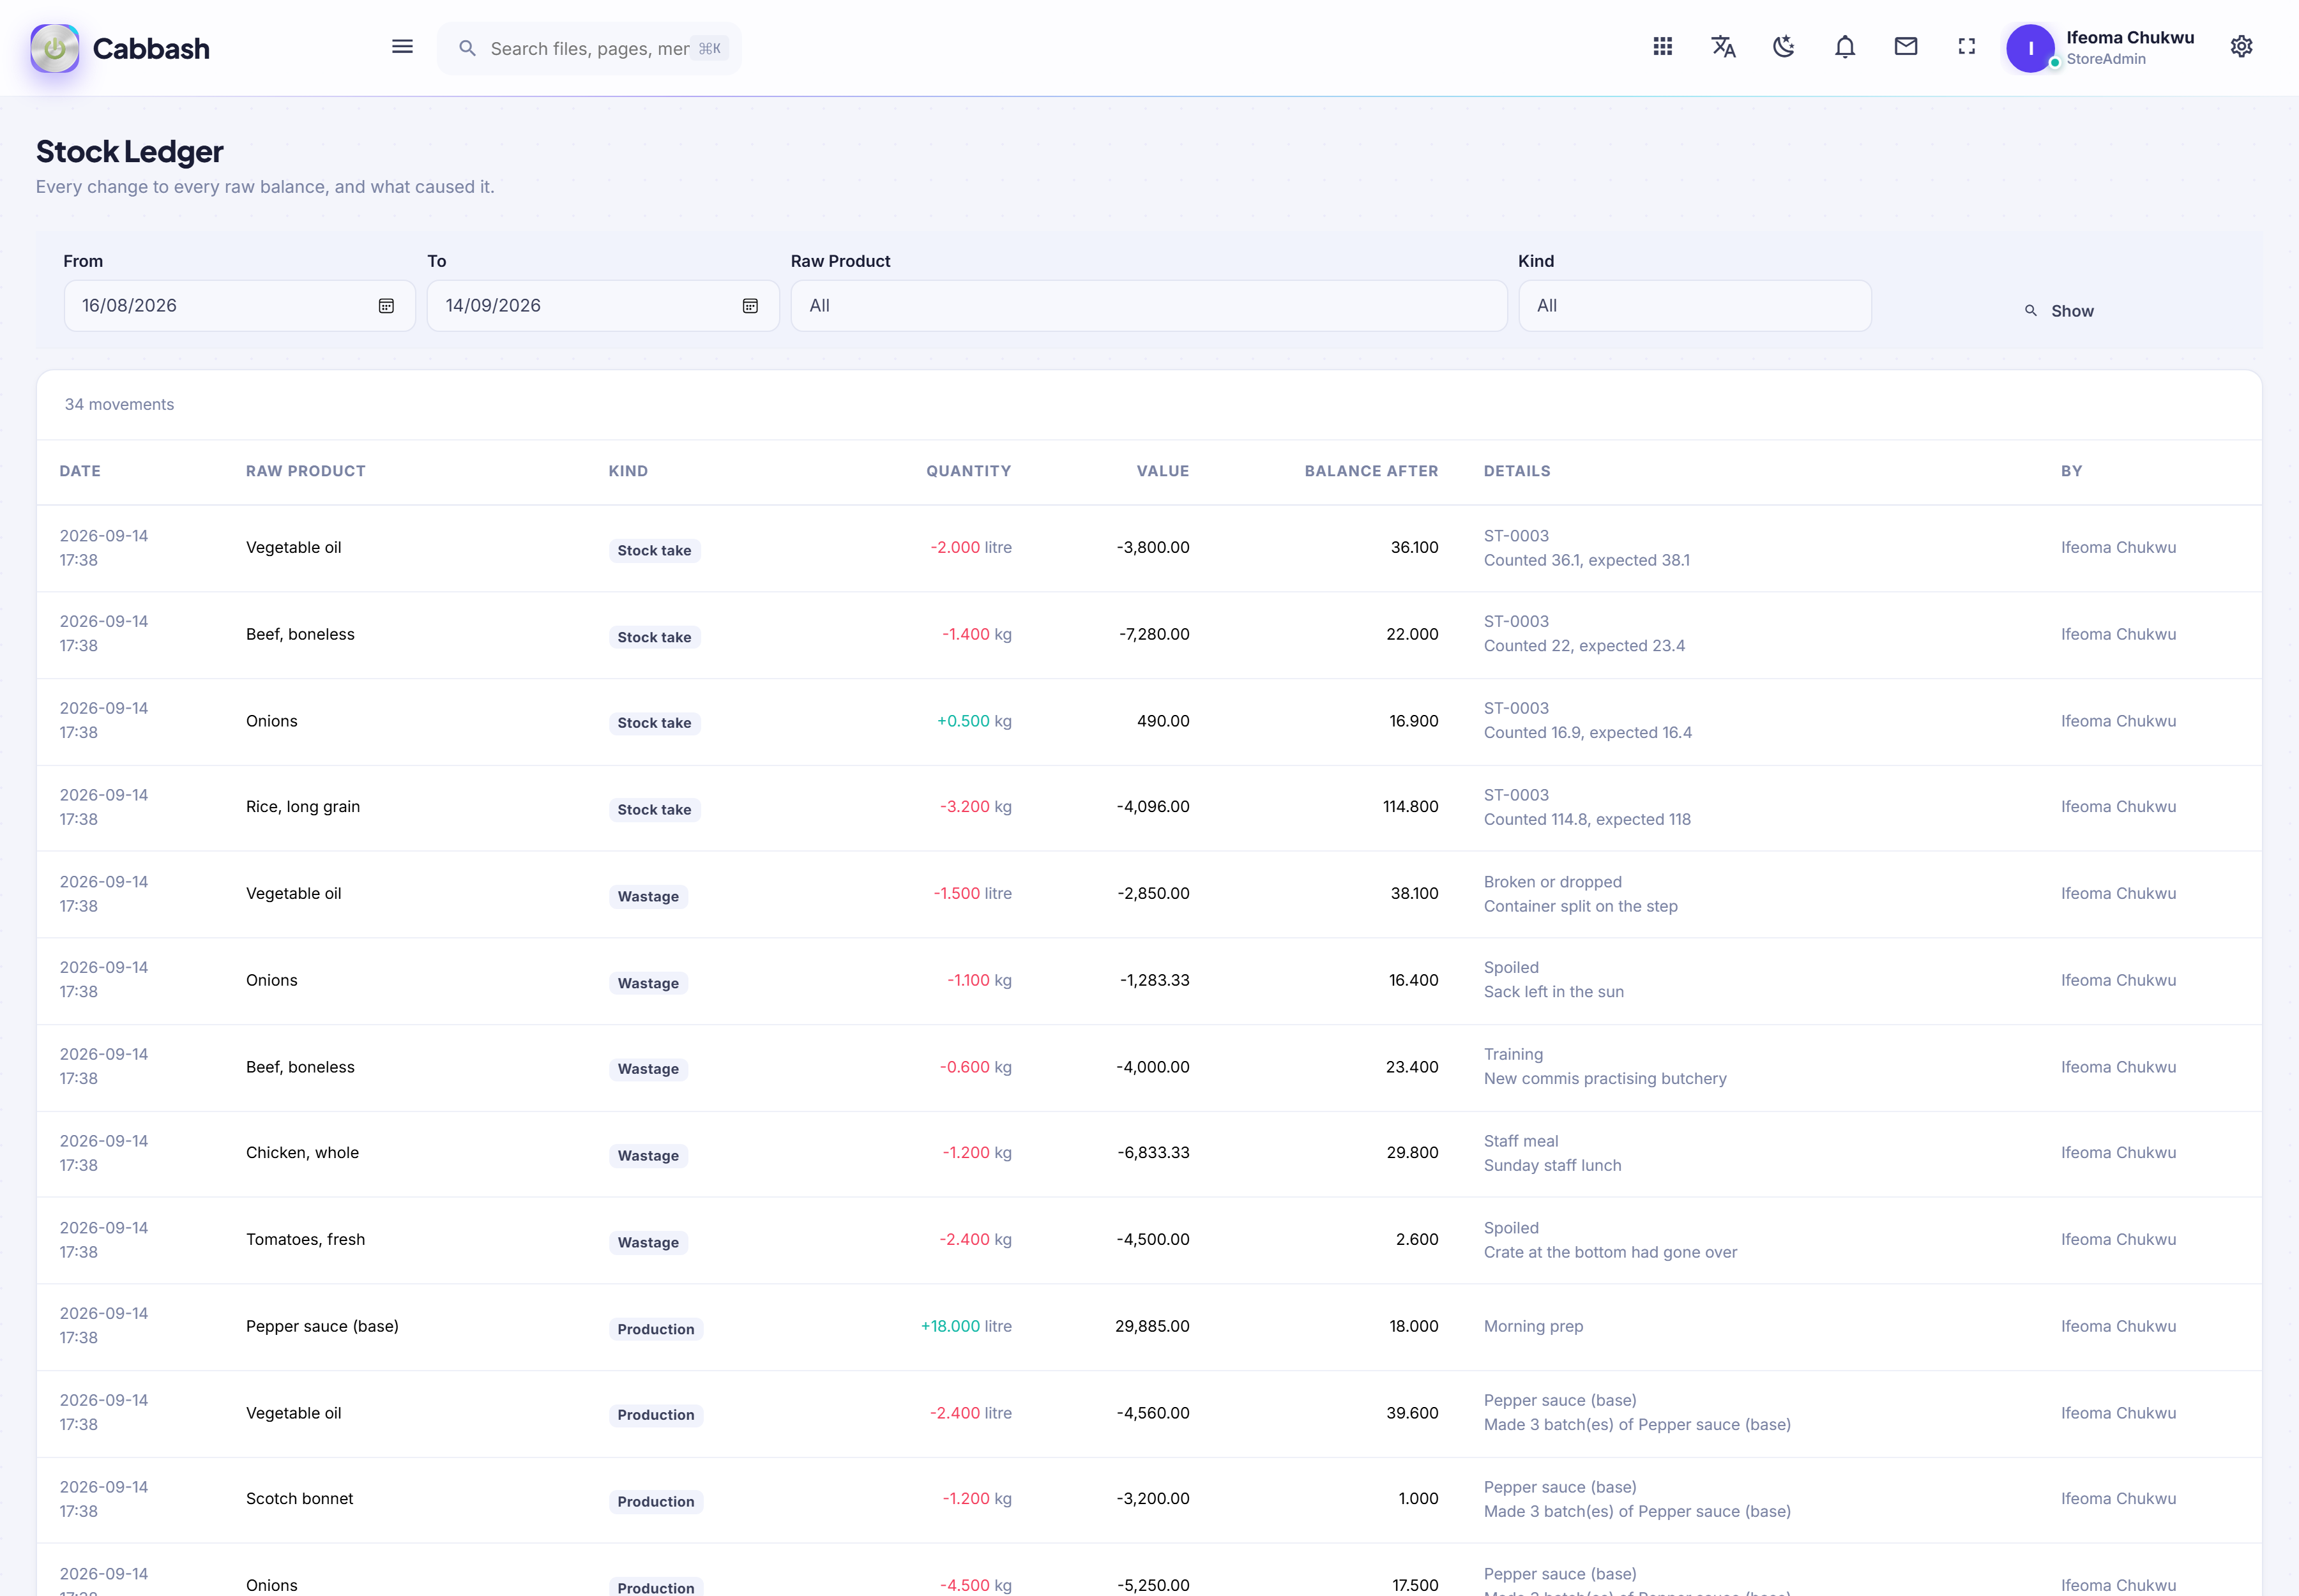Expand the Raw Product dropdown
This screenshot has height=1596, width=2299.
pyautogui.click(x=1148, y=306)
